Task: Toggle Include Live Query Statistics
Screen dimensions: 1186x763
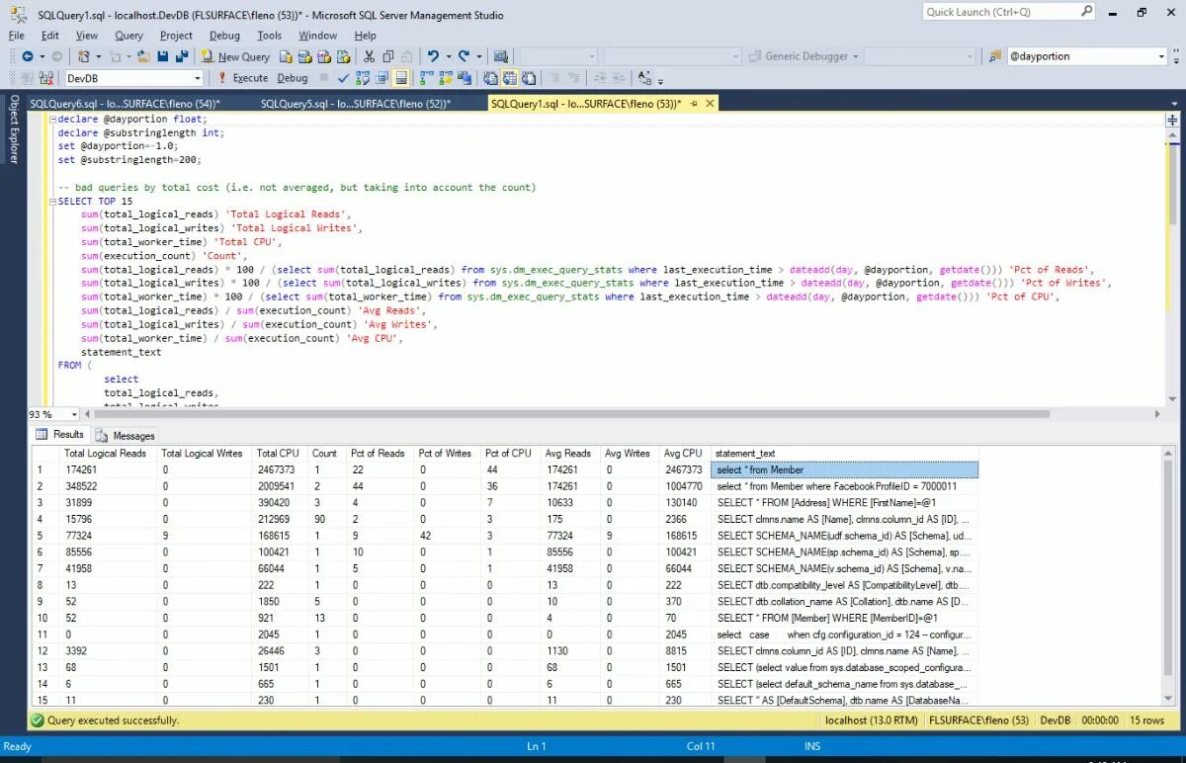Action: (444, 77)
